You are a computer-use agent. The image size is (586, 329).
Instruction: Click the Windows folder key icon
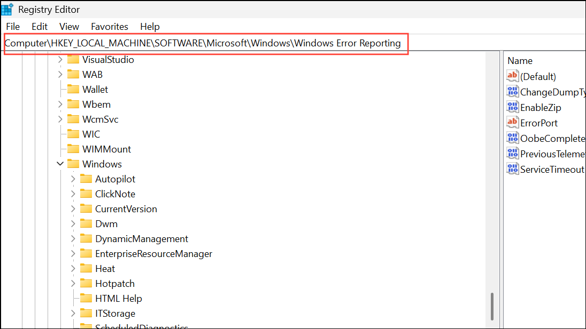[x=74, y=164]
